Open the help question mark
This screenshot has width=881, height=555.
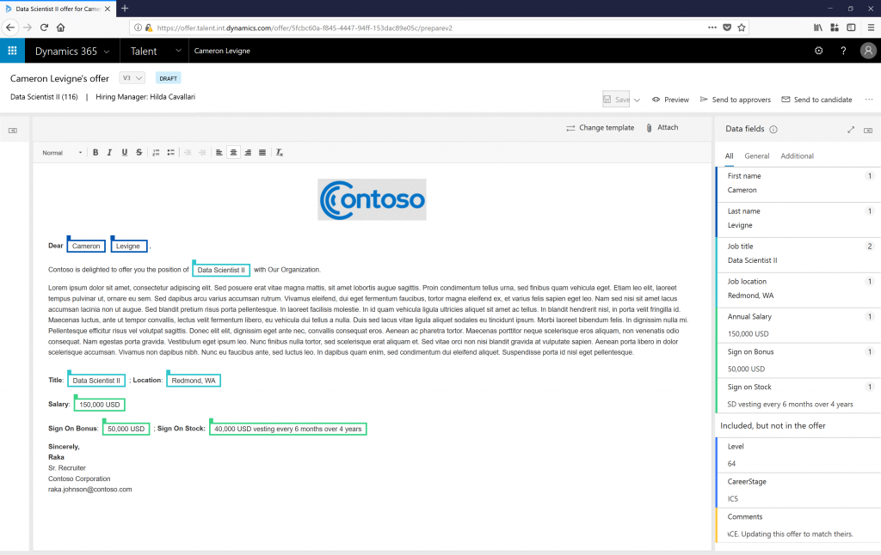click(843, 51)
